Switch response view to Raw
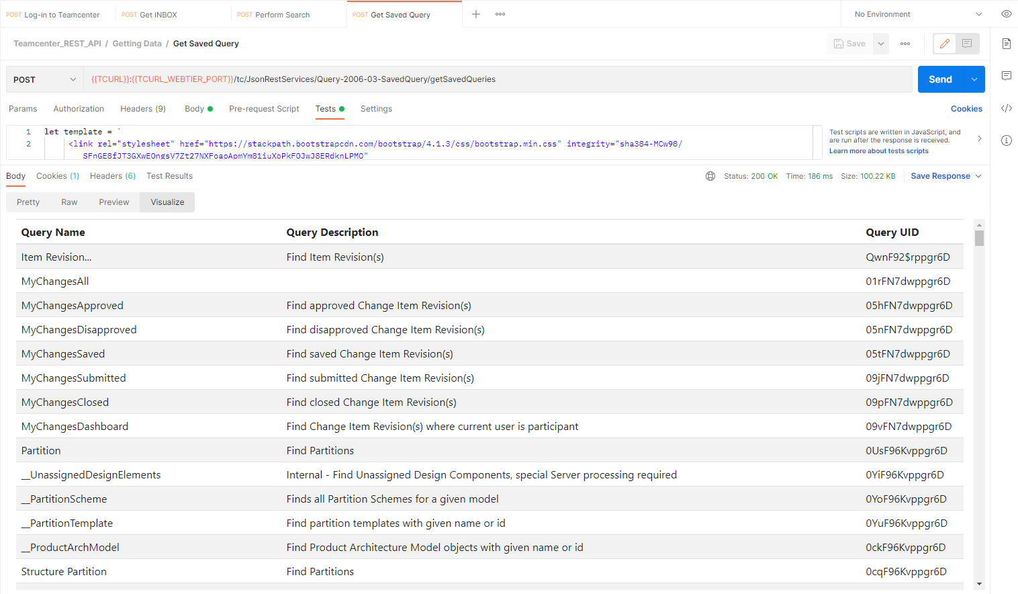1018x594 pixels. [x=69, y=202]
